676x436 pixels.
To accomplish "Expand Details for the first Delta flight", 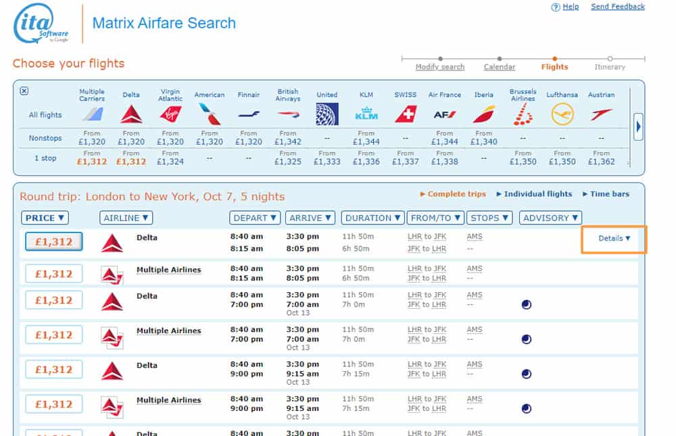I will click(x=614, y=239).
